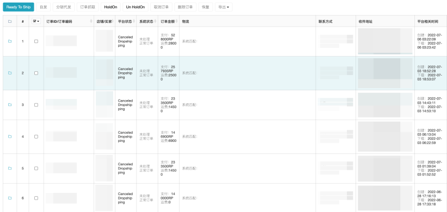
Task: Click row 5 系统匹配 logistics text
Action: pyautogui.click(x=189, y=168)
